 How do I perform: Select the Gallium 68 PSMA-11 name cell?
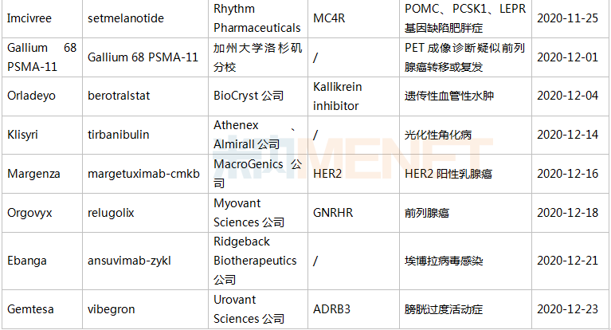[x=41, y=57]
